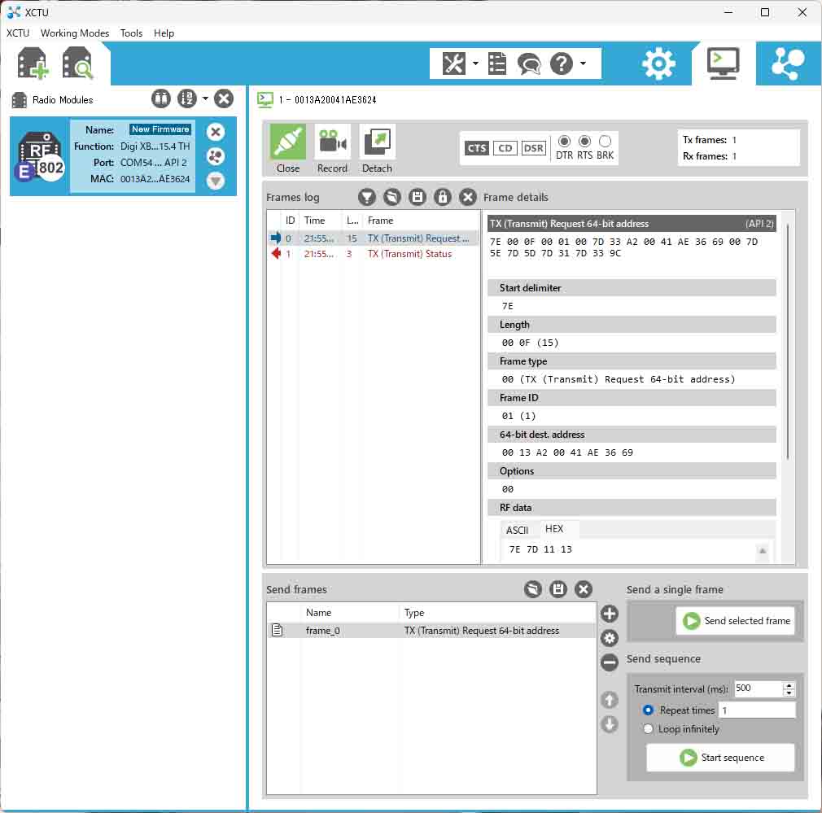Open the Help question mark icon
Viewport: 822px width, 813px height.
coord(561,64)
